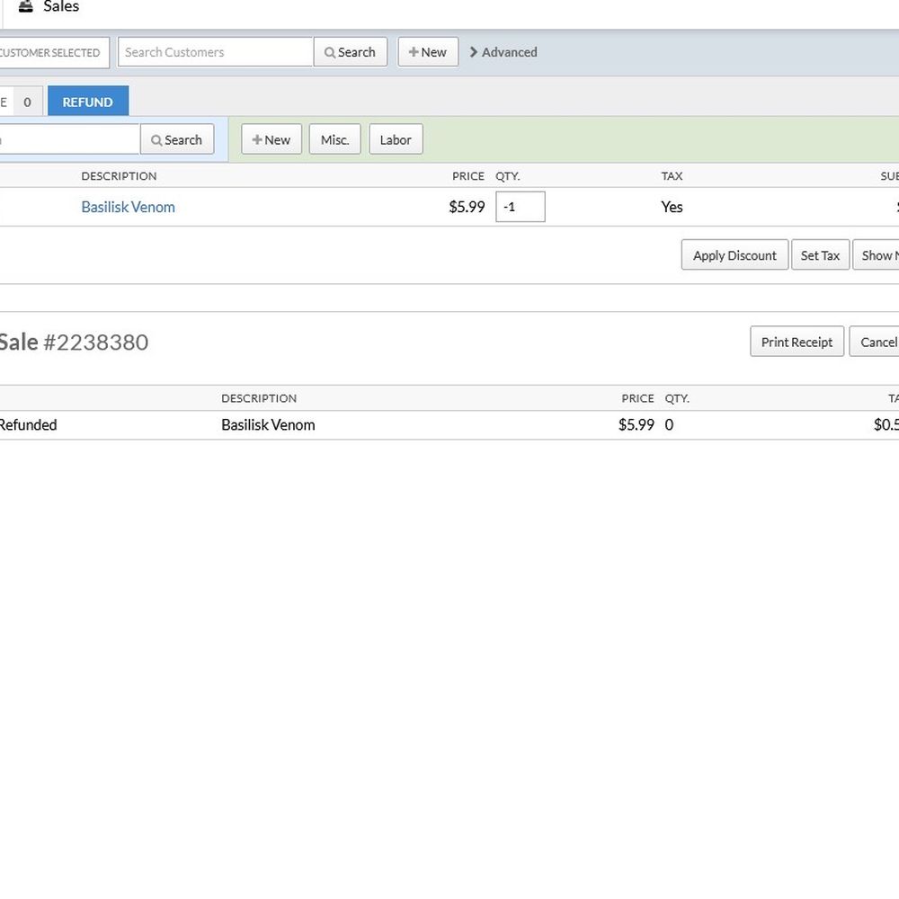Focus the Search Customers input field
The image size is (899, 899).
[x=216, y=52]
